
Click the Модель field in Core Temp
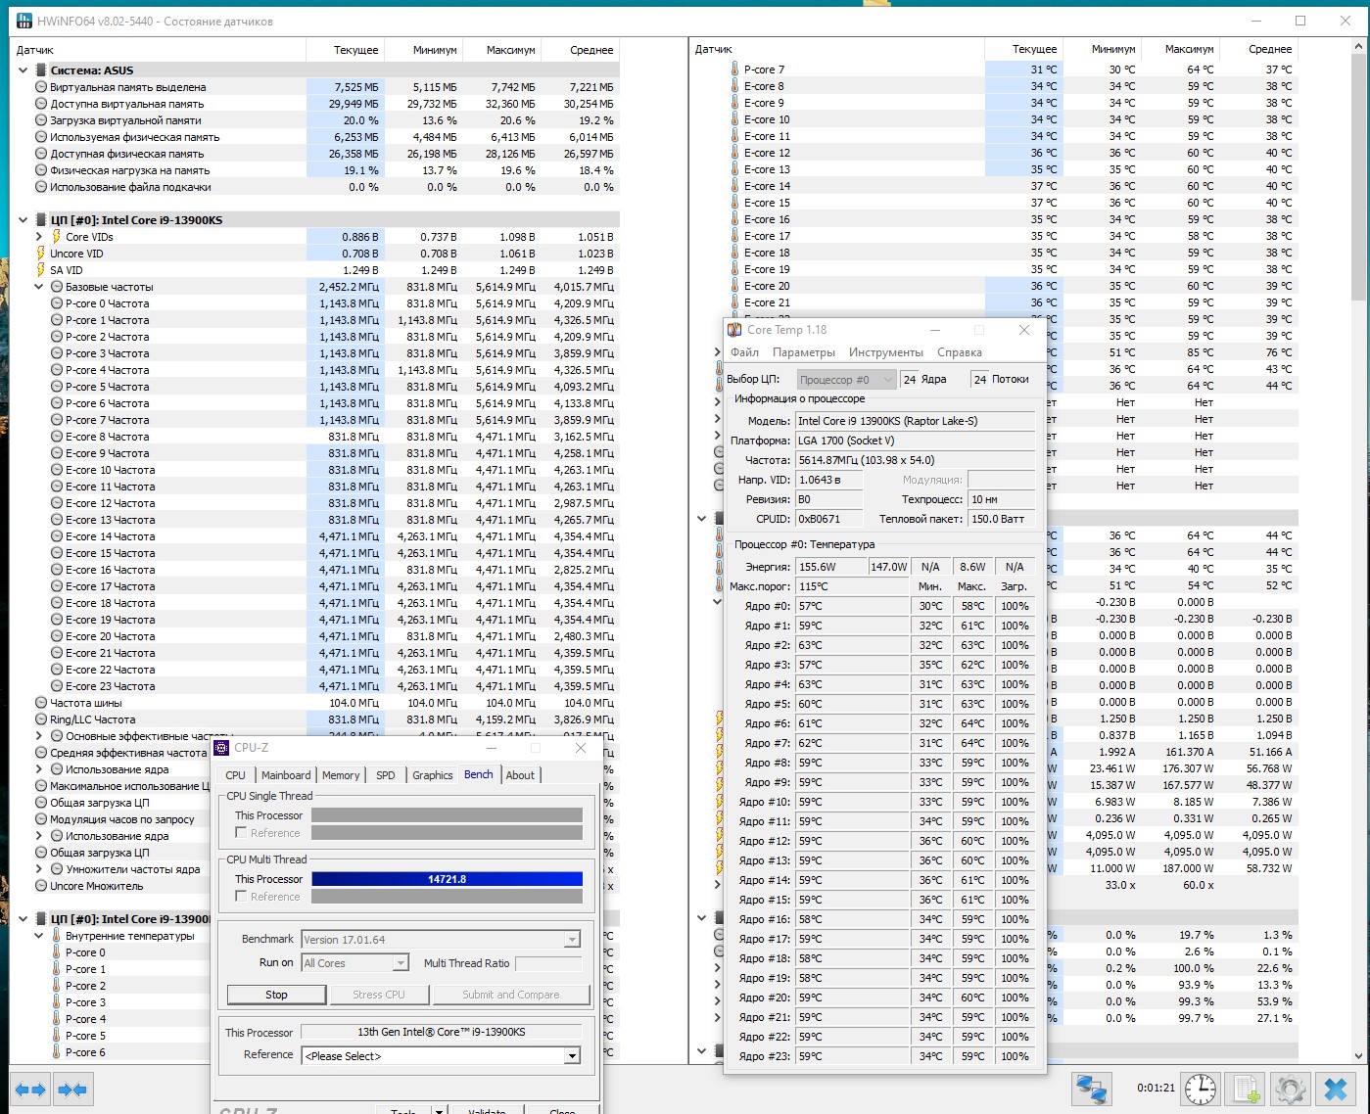pos(915,421)
